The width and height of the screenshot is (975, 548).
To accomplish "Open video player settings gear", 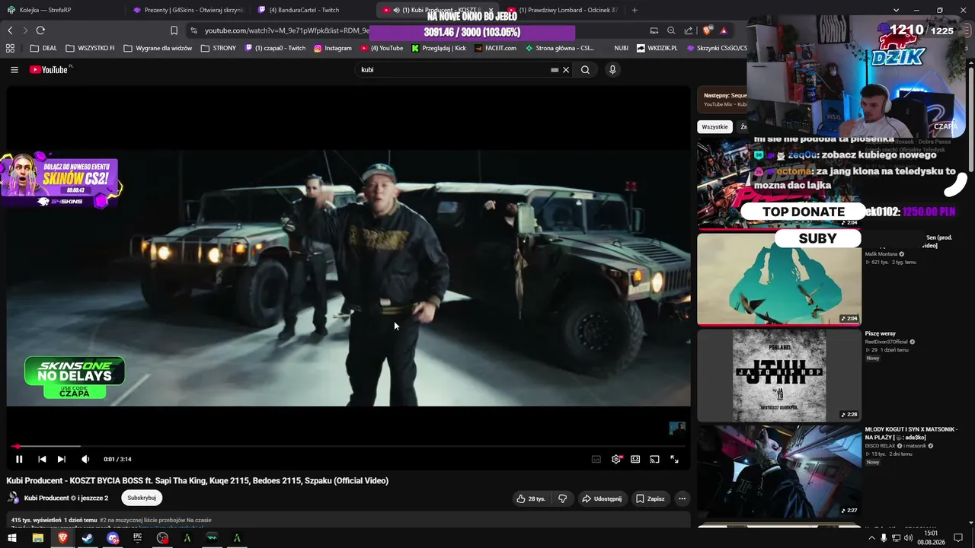I will tap(616, 459).
